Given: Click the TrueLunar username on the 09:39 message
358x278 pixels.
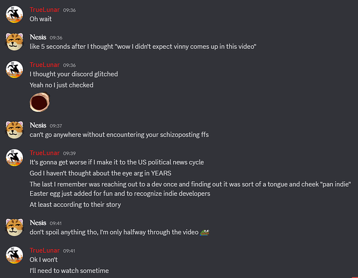Looking at the screenshot, I should pyautogui.click(x=44, y=153).
